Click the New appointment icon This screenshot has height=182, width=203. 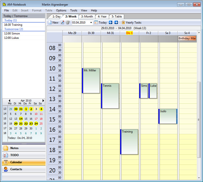tap(50, 23)
